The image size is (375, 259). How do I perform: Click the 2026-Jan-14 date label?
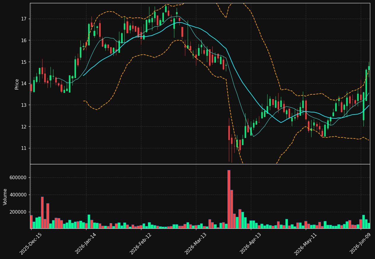[86, 243]
